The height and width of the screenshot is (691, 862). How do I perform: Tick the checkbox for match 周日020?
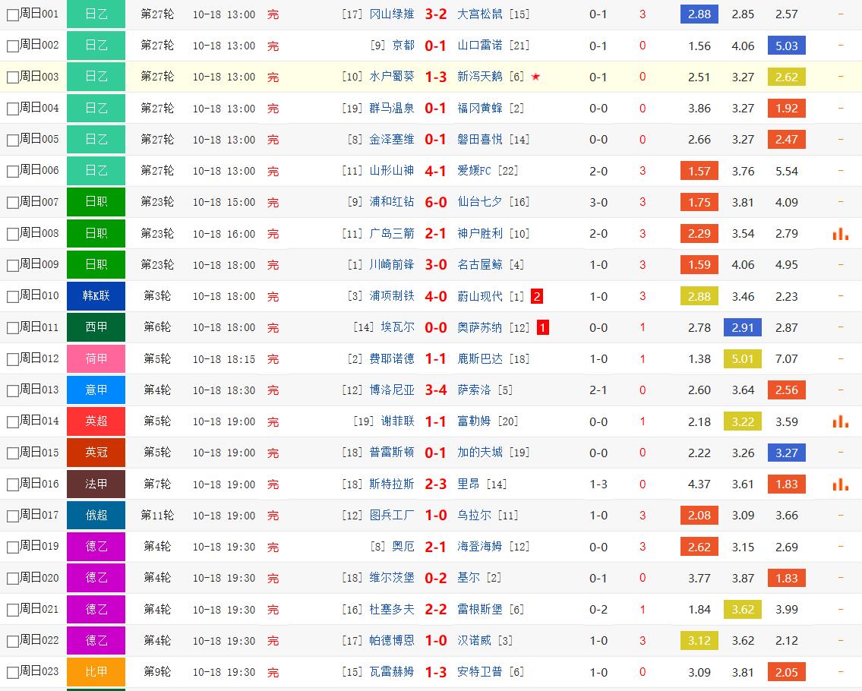(x=13, y=579)
